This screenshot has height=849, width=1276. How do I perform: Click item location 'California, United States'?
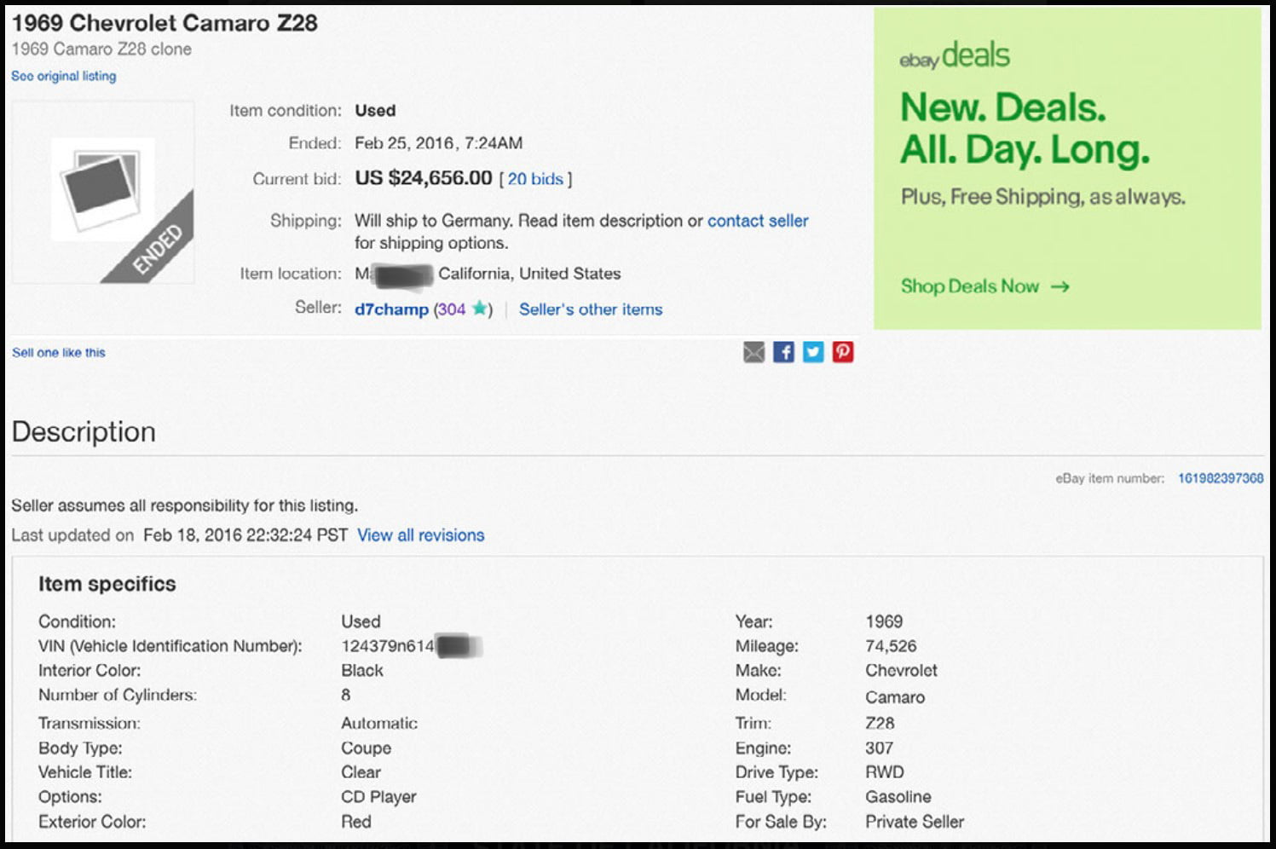529,274
